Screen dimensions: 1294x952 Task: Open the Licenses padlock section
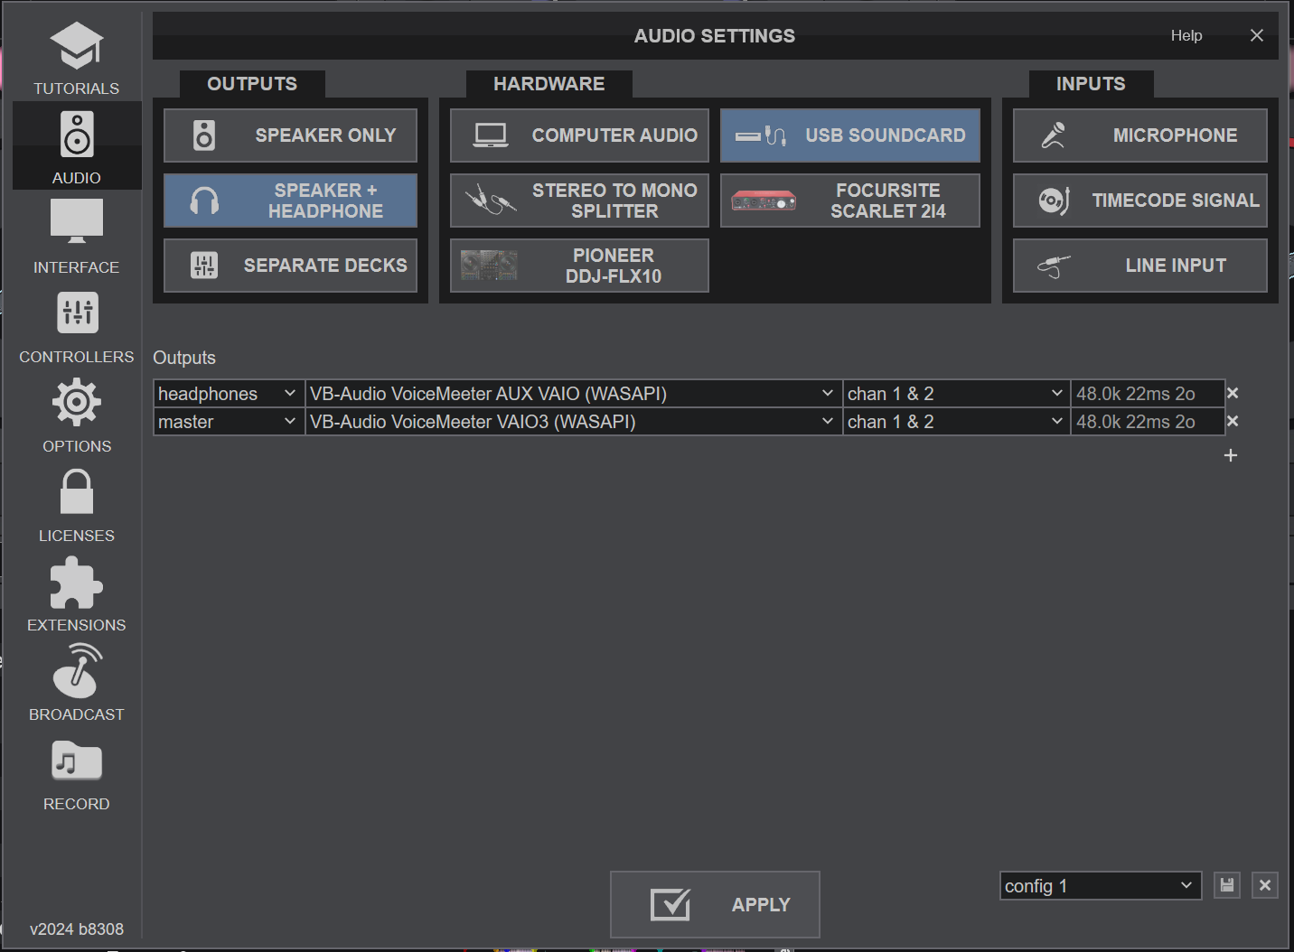(x=77, y=505)
